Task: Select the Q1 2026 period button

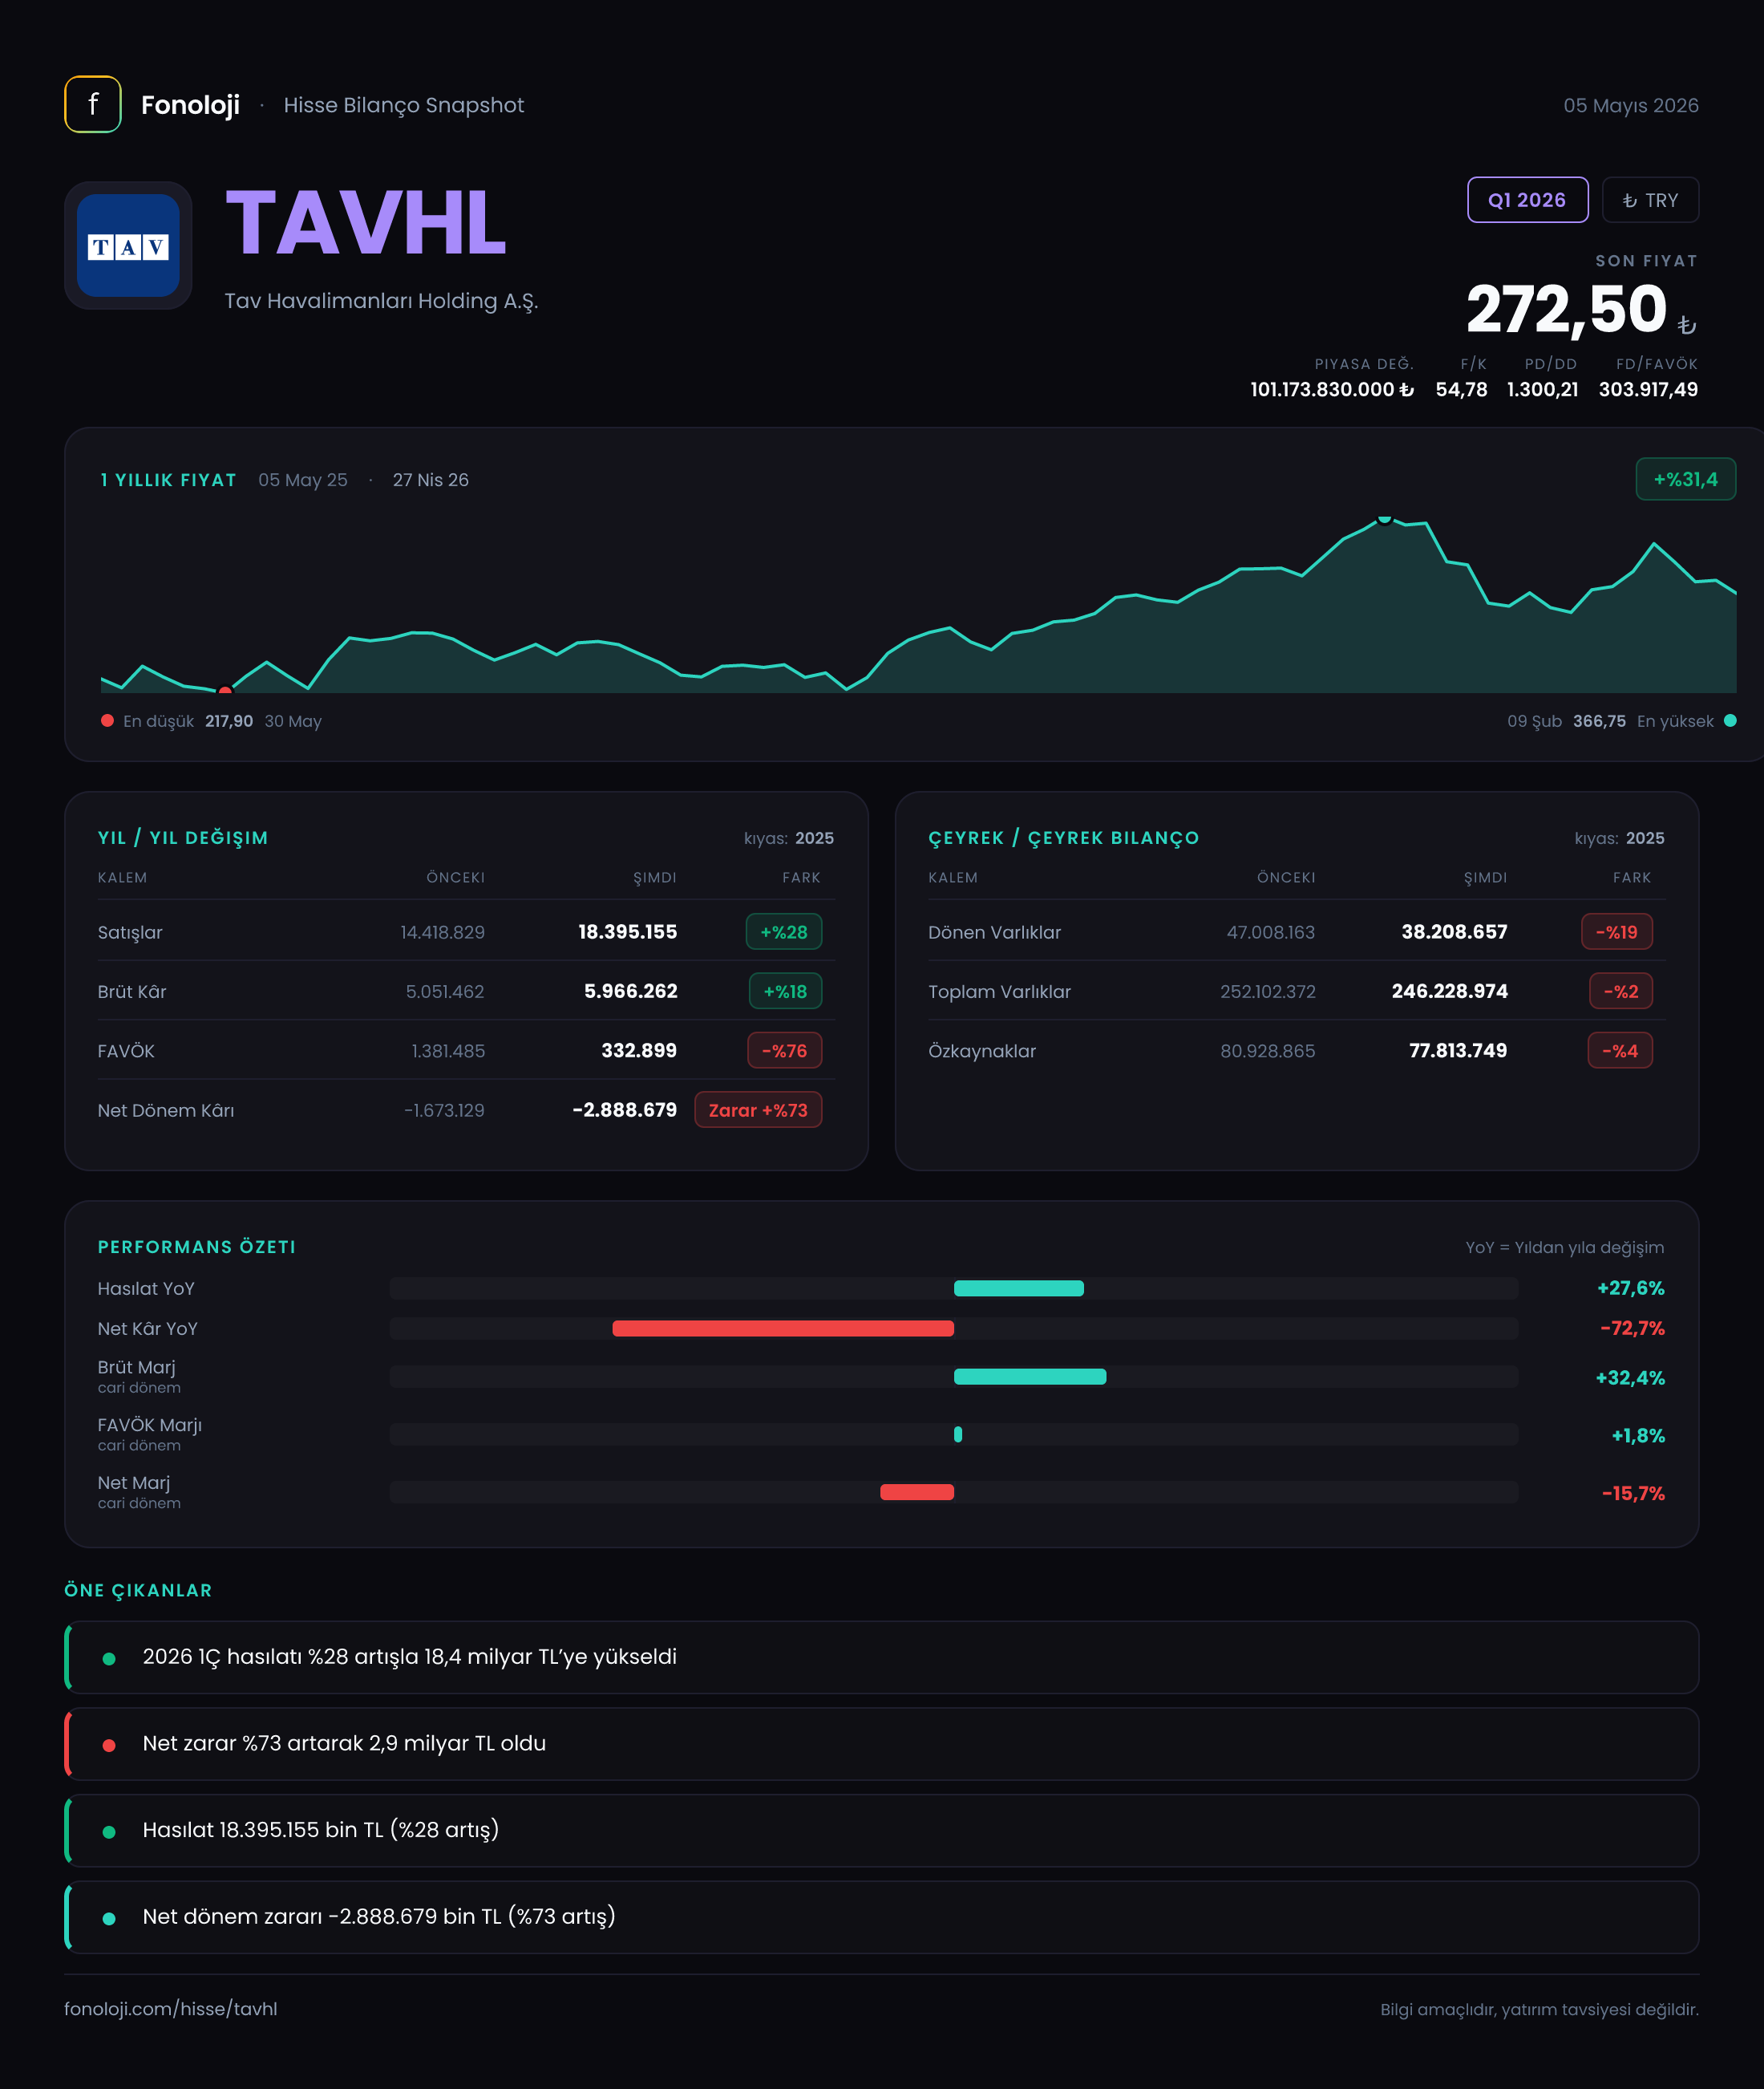Action: pos(1527,200)
